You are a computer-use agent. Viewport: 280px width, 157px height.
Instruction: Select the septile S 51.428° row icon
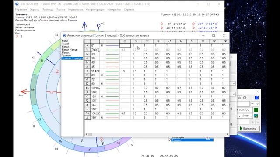(87, 71)
